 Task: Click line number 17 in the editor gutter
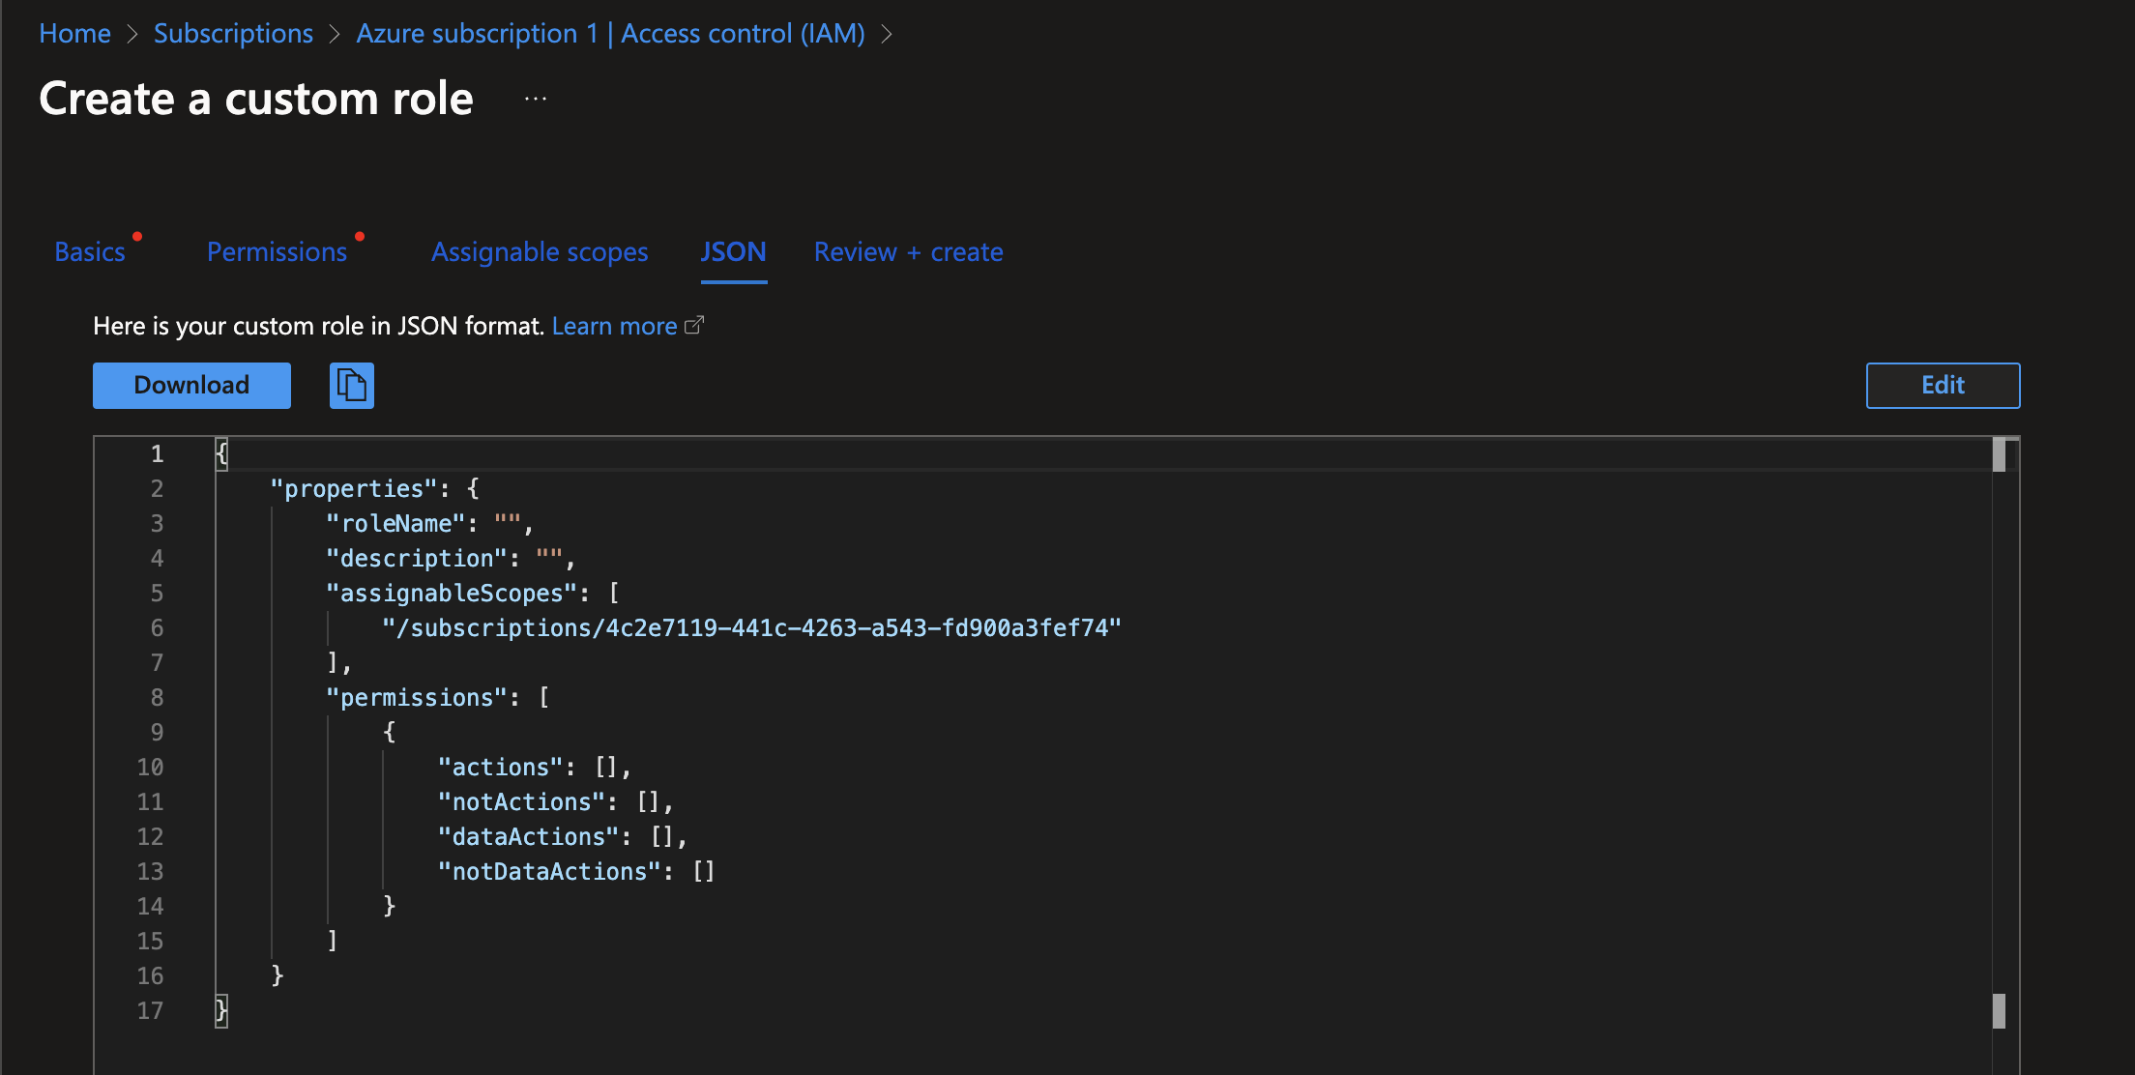click(x=150, y=1011)
